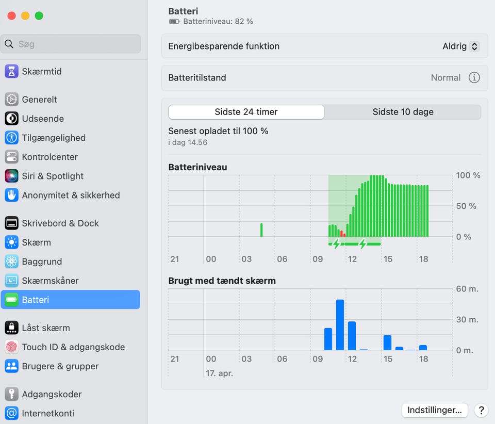The height and width of the screenshot is (424, 495).
Task: Open Skærmtid in the sidebar
Action: tap(71, 71)
